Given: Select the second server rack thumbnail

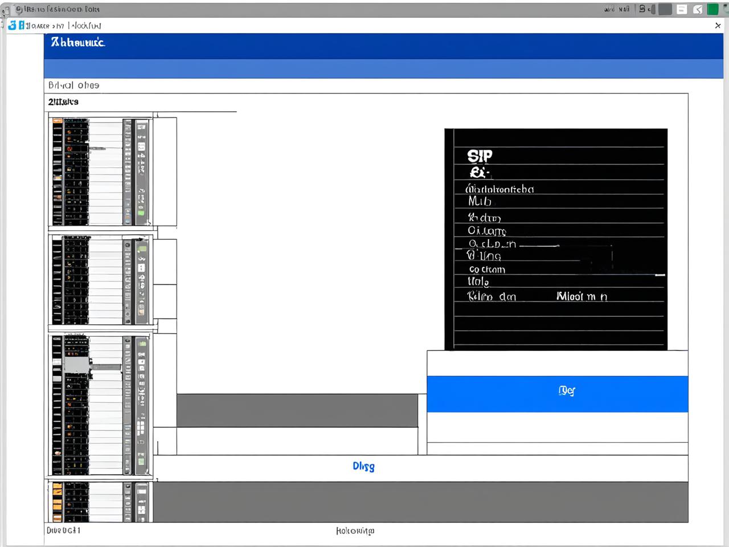Looking at the screenshot, I should tap(101, 280).
